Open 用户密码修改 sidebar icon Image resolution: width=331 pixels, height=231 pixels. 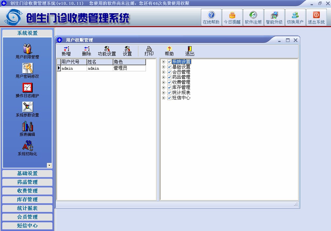[27, 71]
